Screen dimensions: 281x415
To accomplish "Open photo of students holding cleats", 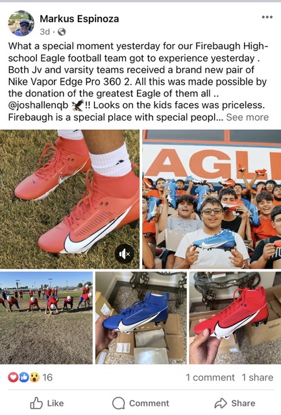I will [x=212, y=199].
